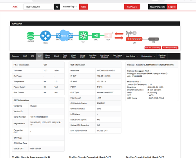196x158 pixels.
Task: Click the SOP ACS button
Action: [x=132, y=7]
